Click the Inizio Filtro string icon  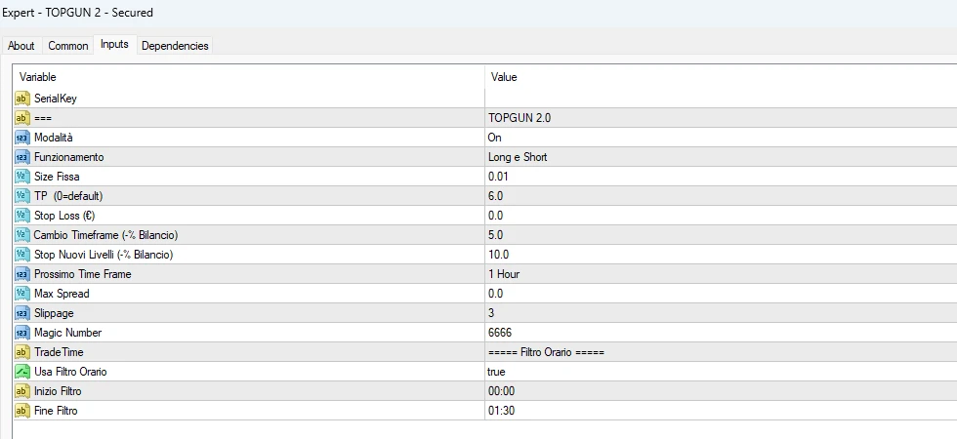click(22, 391)
